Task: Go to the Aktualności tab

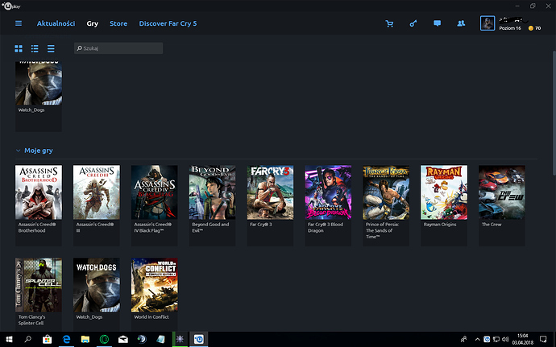Action: (x=56, y=23)
